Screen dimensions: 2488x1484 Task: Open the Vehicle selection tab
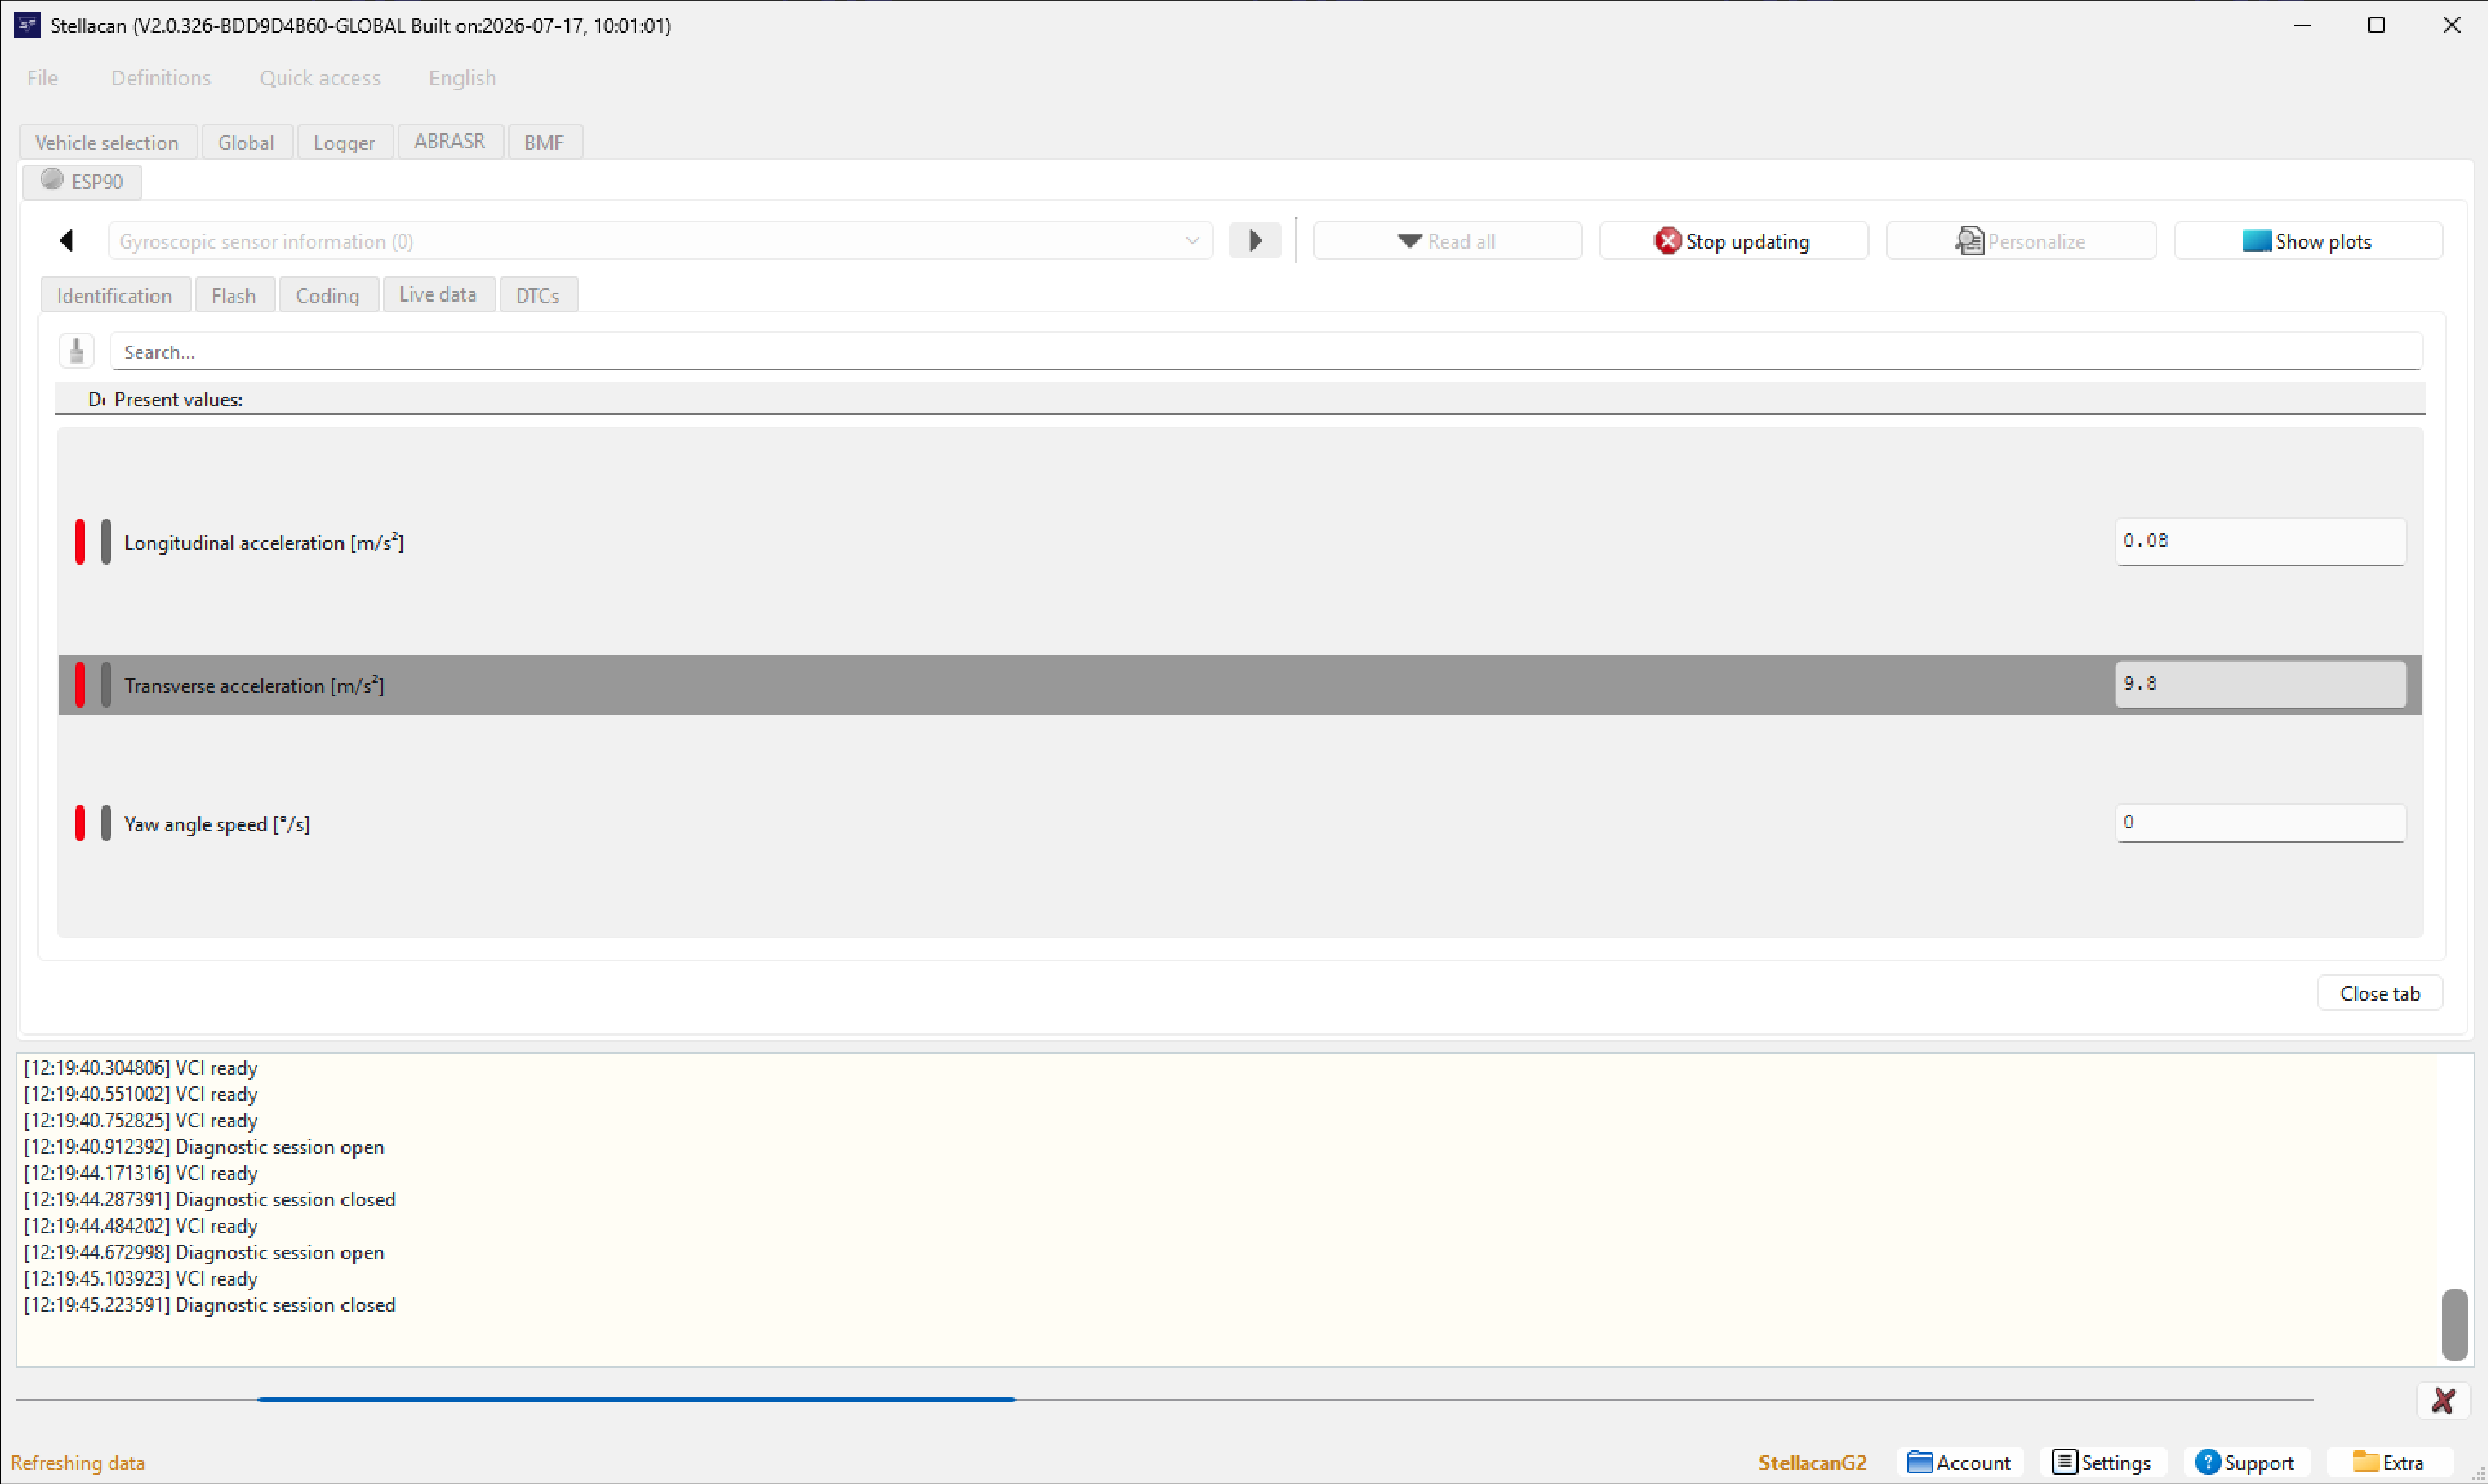[x=107, y=142]
